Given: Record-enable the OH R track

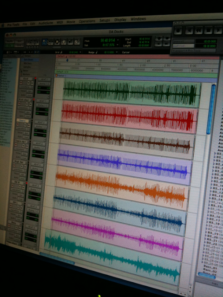Looking at the screenshot, I should [x=13, y=186].
